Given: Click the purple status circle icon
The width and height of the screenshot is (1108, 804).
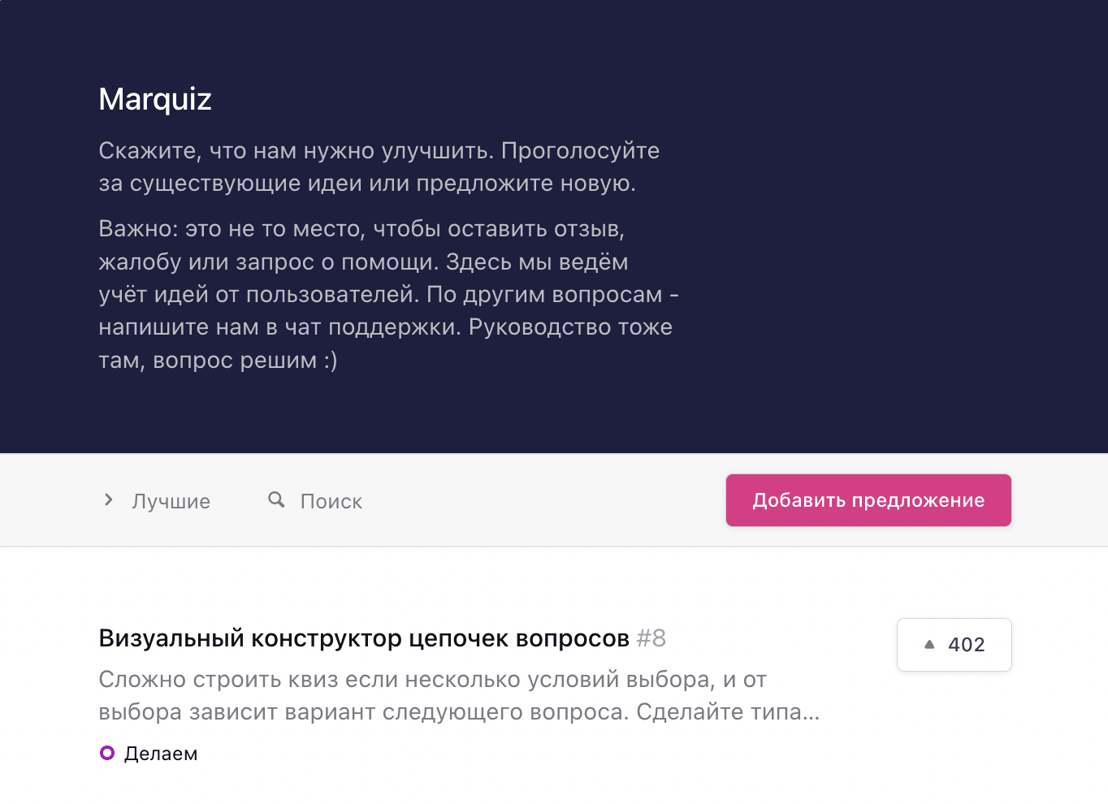Looking at the screenshot, I should tap(107, 753).
